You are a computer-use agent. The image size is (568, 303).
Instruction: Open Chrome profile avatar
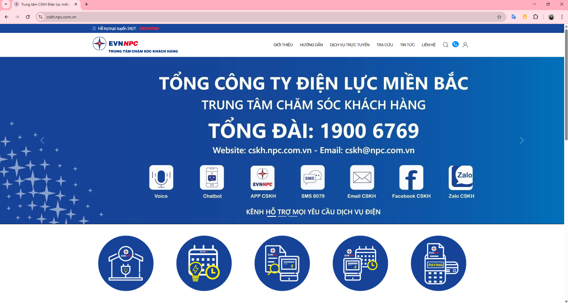point(551,17)
